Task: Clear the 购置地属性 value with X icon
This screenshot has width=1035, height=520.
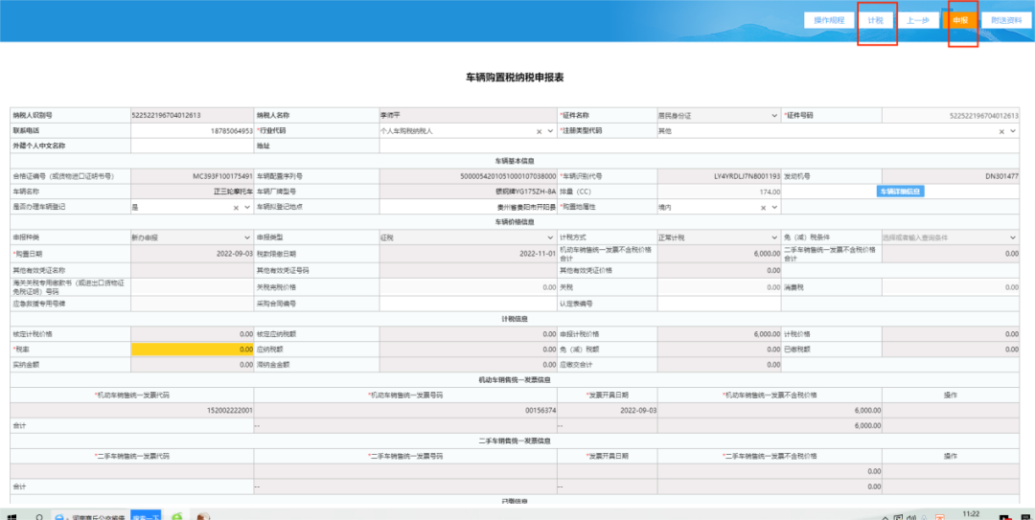Action: (763, 207)
